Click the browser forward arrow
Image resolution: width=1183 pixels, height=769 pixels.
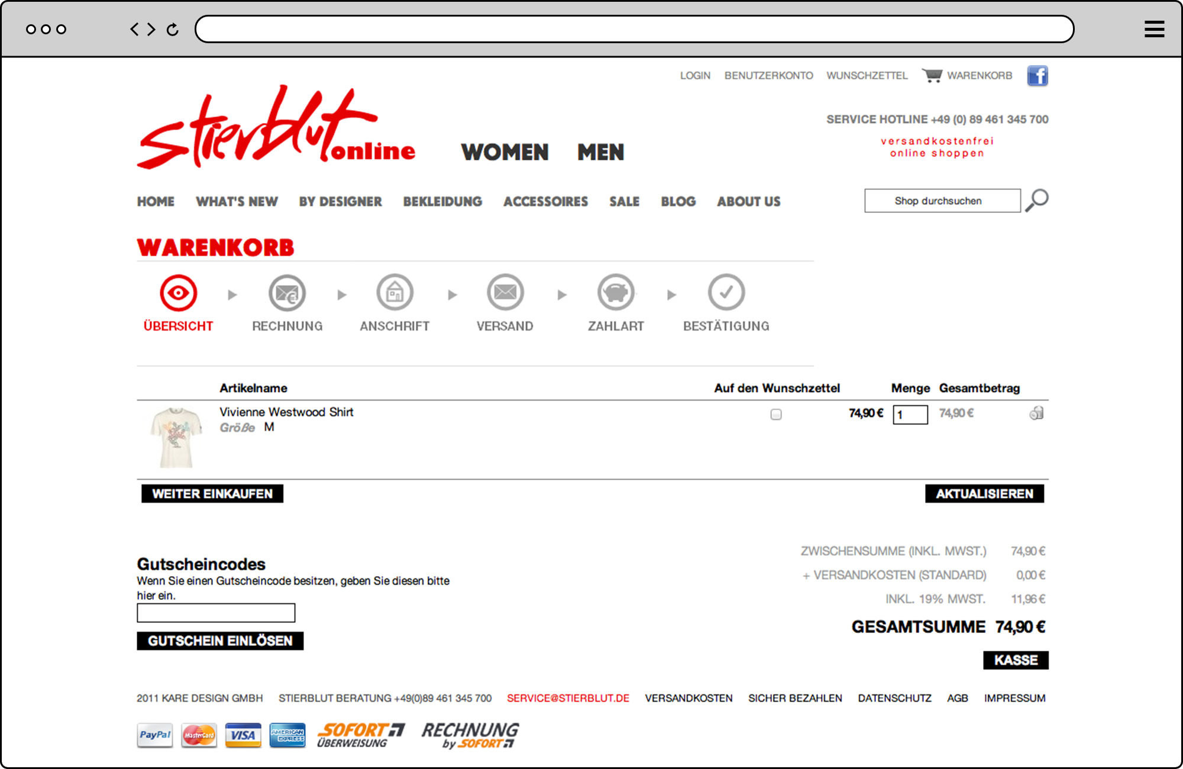tap(151, 29)
